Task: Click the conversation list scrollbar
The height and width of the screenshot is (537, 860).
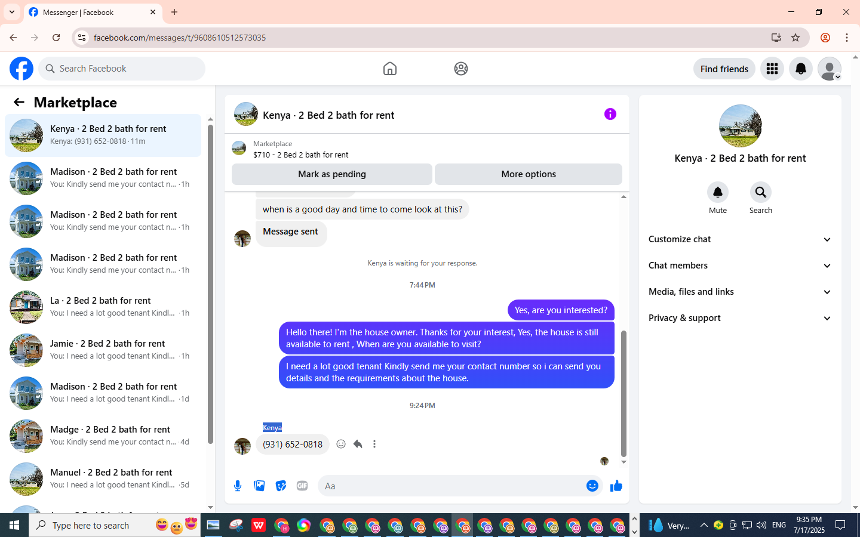Action: pyautogui.click(x=210, y=284)
